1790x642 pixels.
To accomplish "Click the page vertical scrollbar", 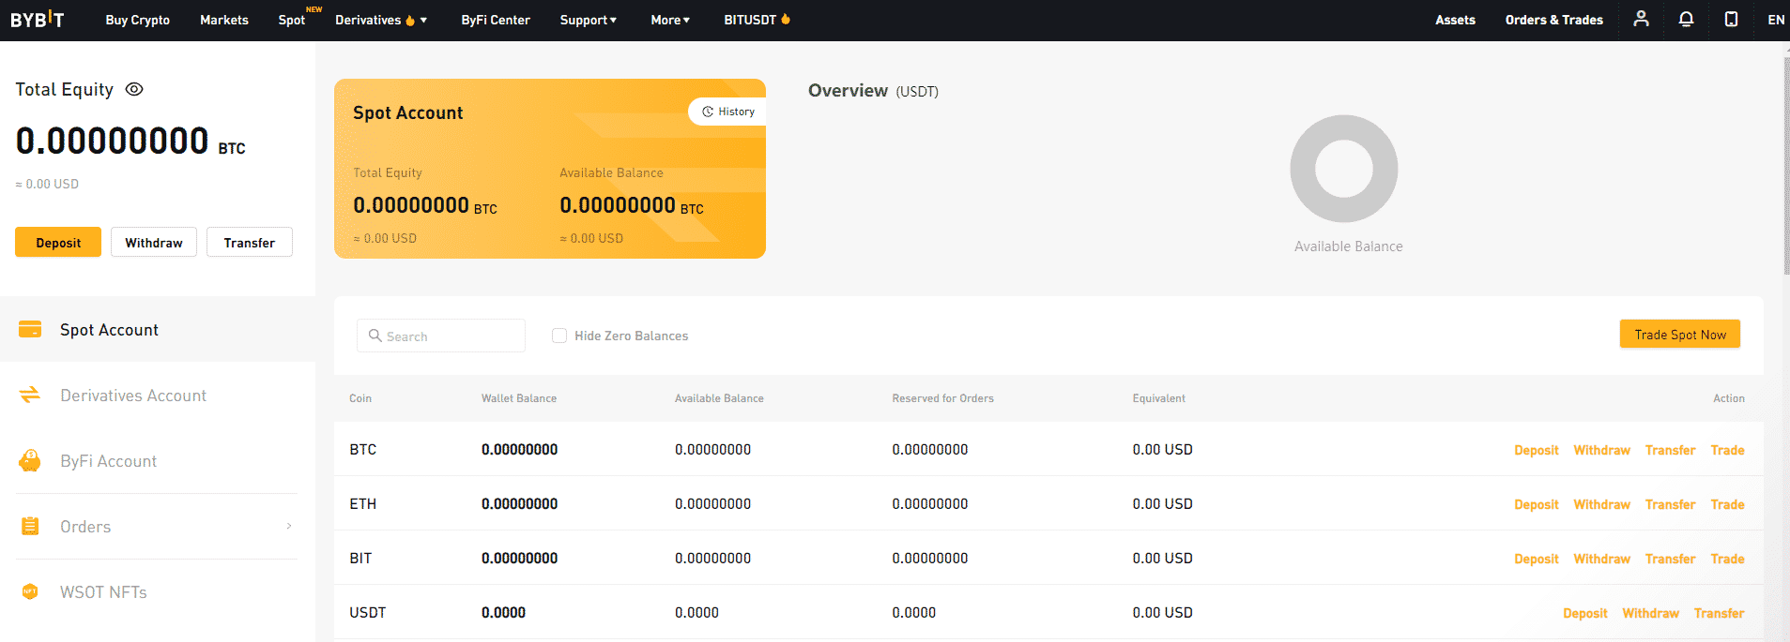I will [1785, 169].
